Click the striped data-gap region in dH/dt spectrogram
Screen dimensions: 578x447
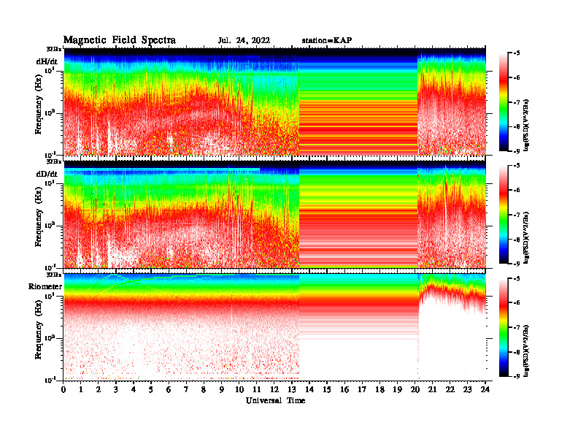click(358, 102)
